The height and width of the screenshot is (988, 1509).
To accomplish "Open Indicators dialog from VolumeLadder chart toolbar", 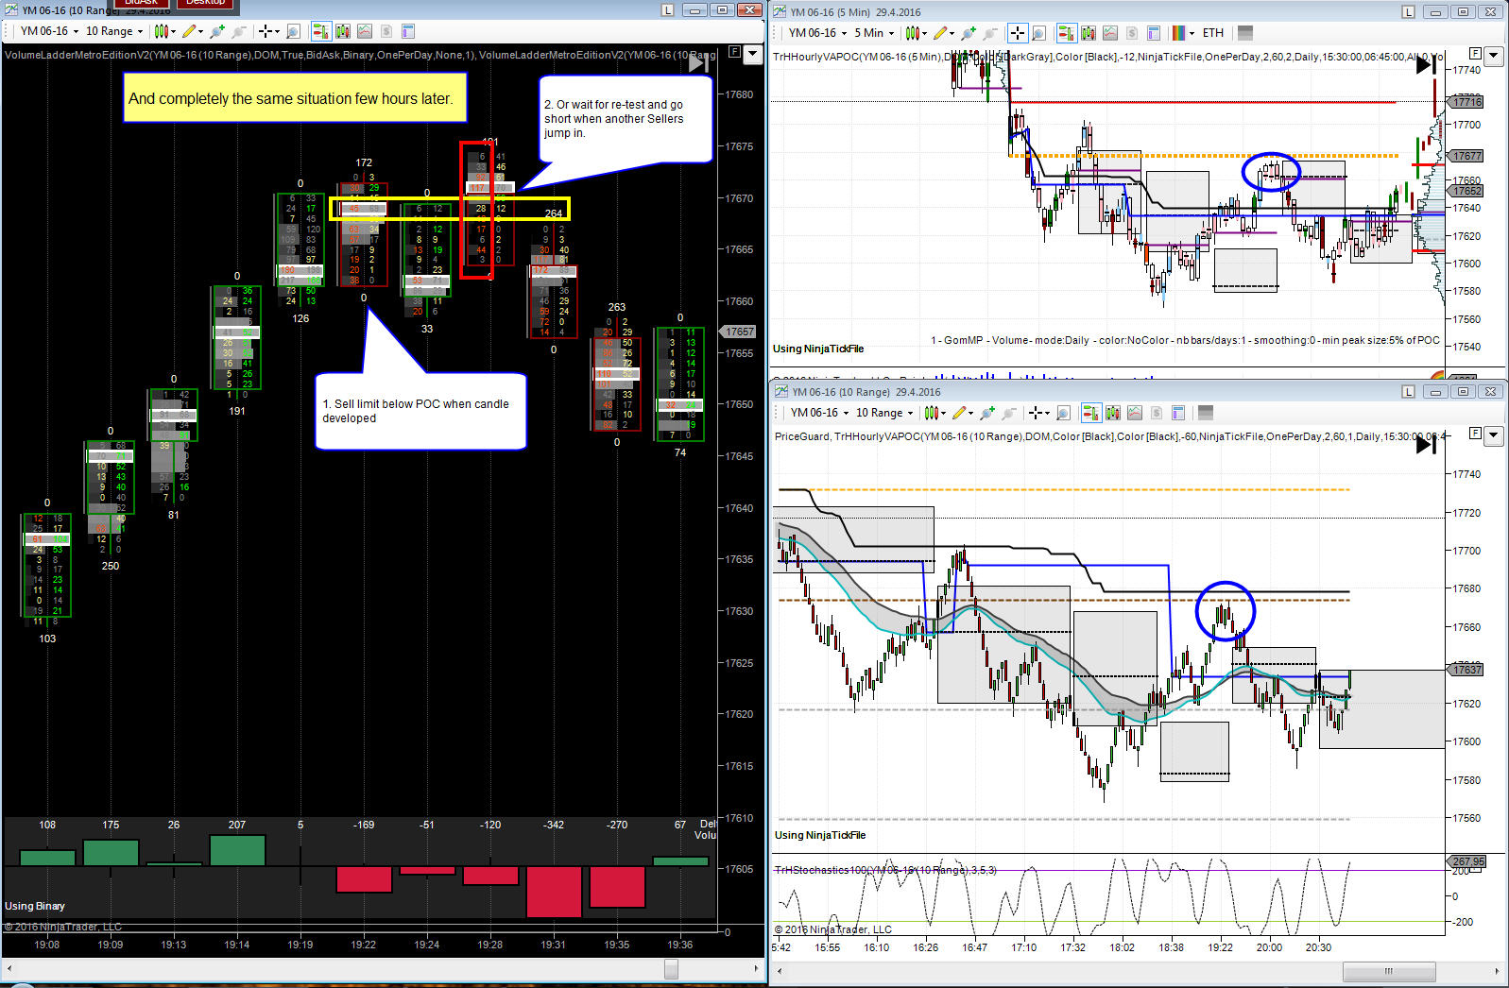I will [x=365, y=31].
